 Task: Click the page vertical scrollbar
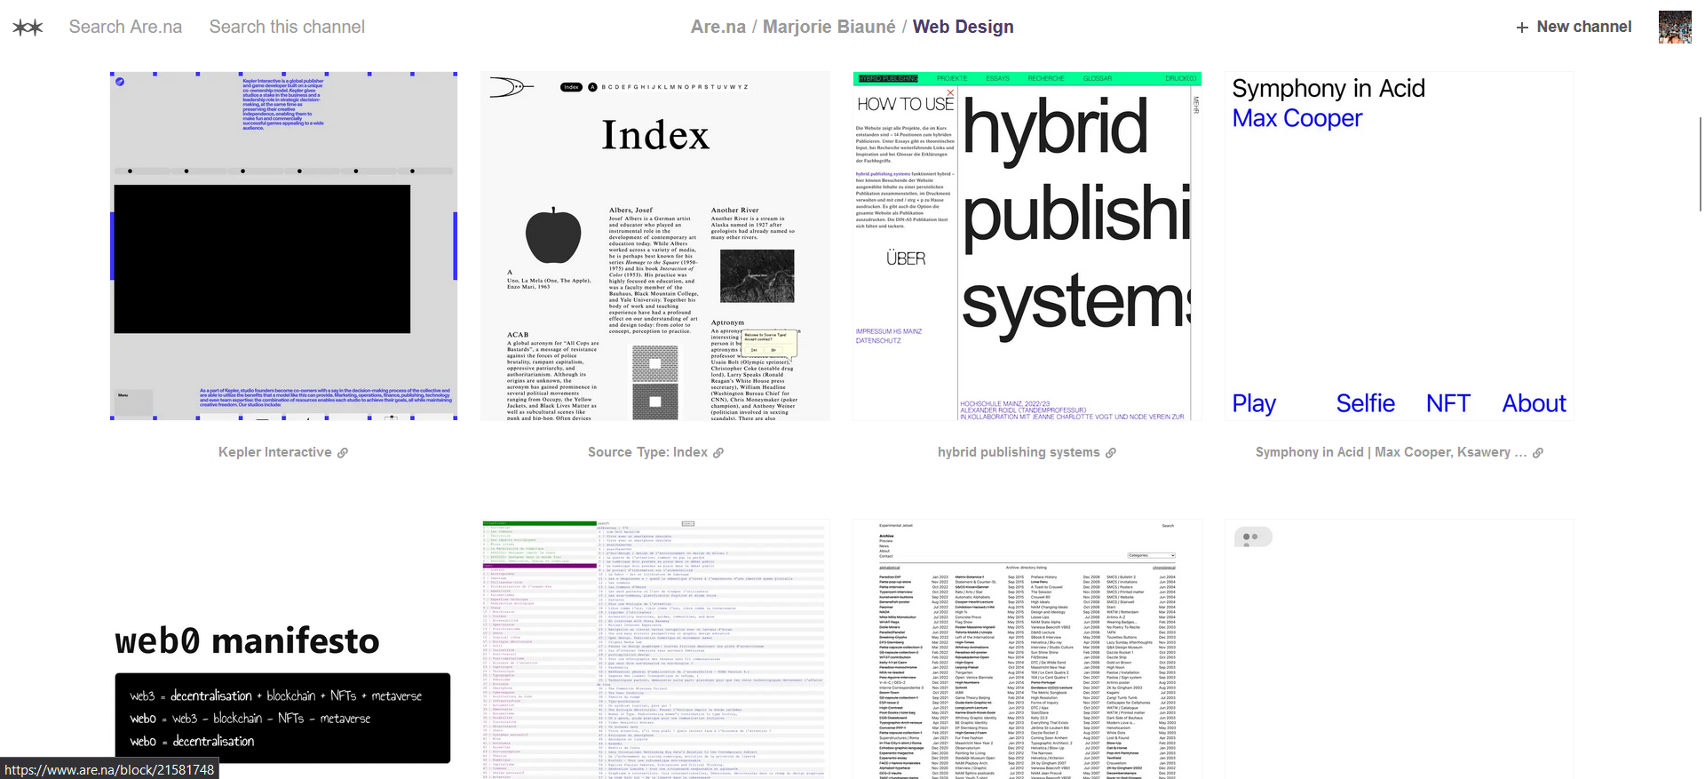pos(1700,164)
